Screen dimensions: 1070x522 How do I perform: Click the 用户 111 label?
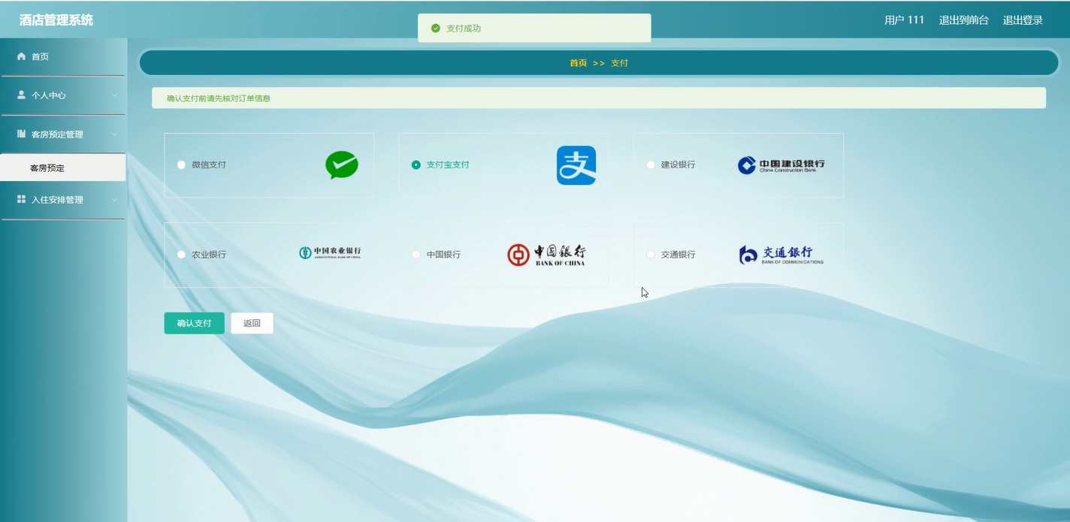pyautogui.click(x=904, y=20)
